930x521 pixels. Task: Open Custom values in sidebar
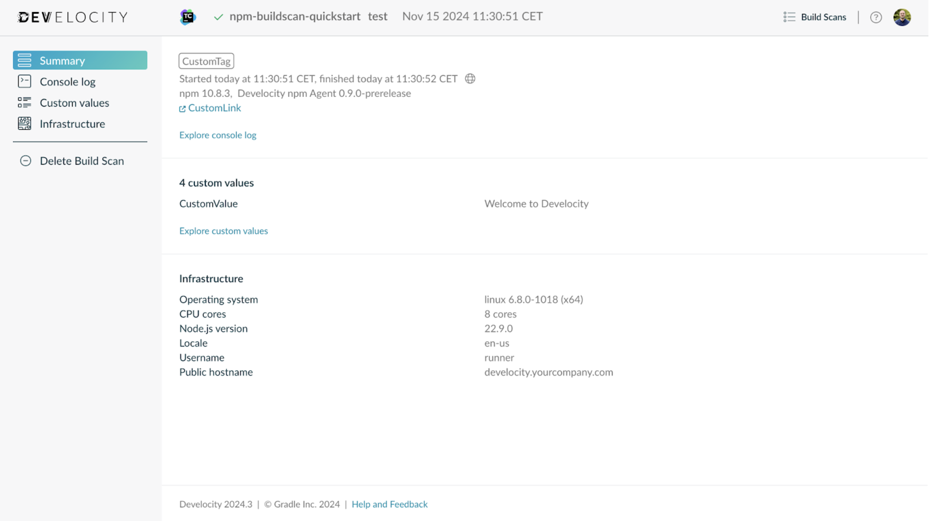click(80, 103)
